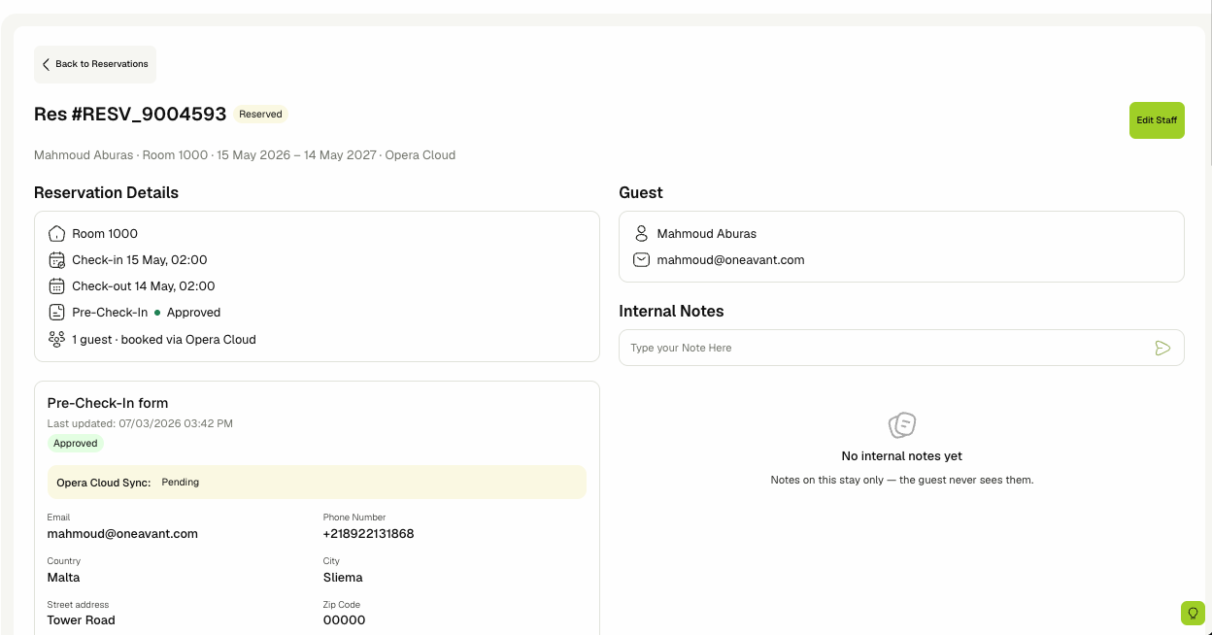The image size is (1212, 635).
Task: Click the Edit Staff button
Action: point(1157,120)
